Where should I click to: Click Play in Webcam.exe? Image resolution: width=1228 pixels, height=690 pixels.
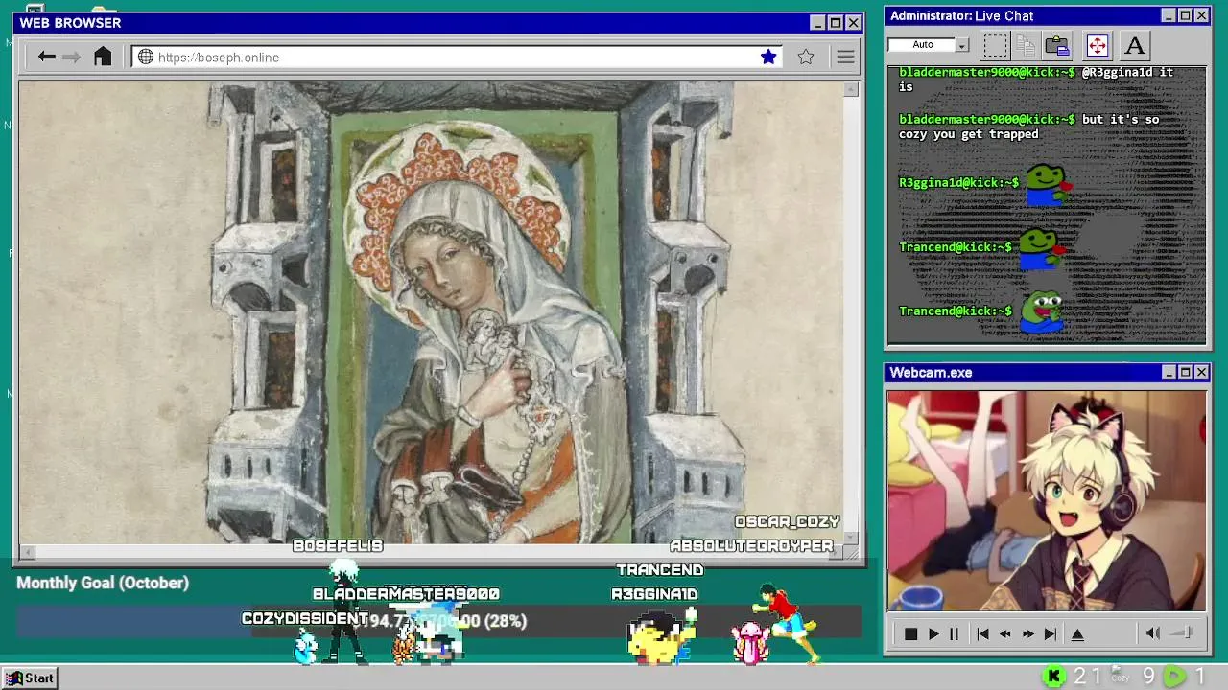[933, 633]
